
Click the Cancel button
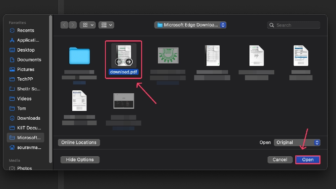tap(280, 160)
